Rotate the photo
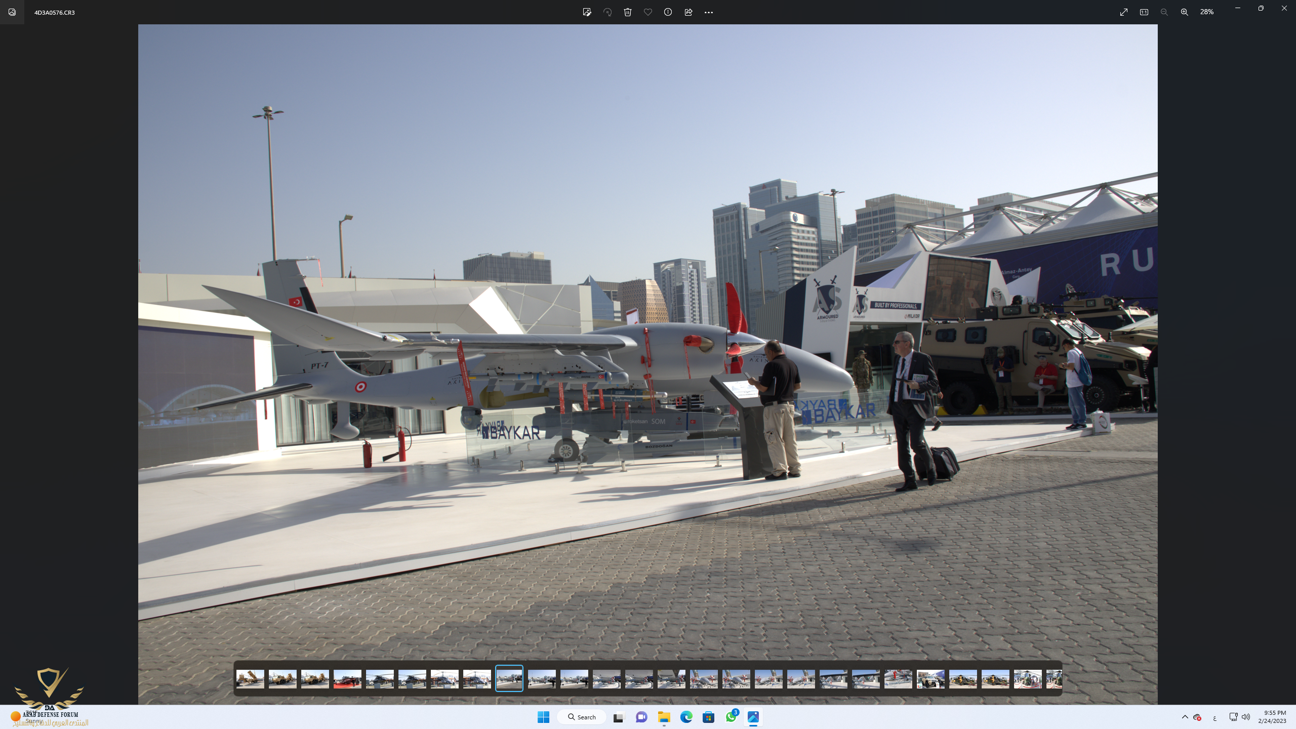The image size is (1296, 729). point(607,12)
